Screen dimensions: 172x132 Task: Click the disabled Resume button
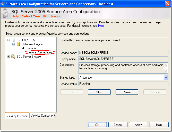click(x=155, y=92)
